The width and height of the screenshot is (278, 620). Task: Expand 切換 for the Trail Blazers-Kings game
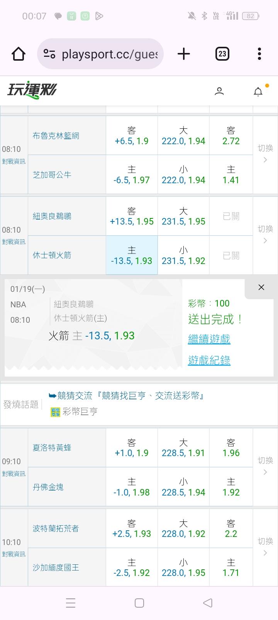click(265, 547)
